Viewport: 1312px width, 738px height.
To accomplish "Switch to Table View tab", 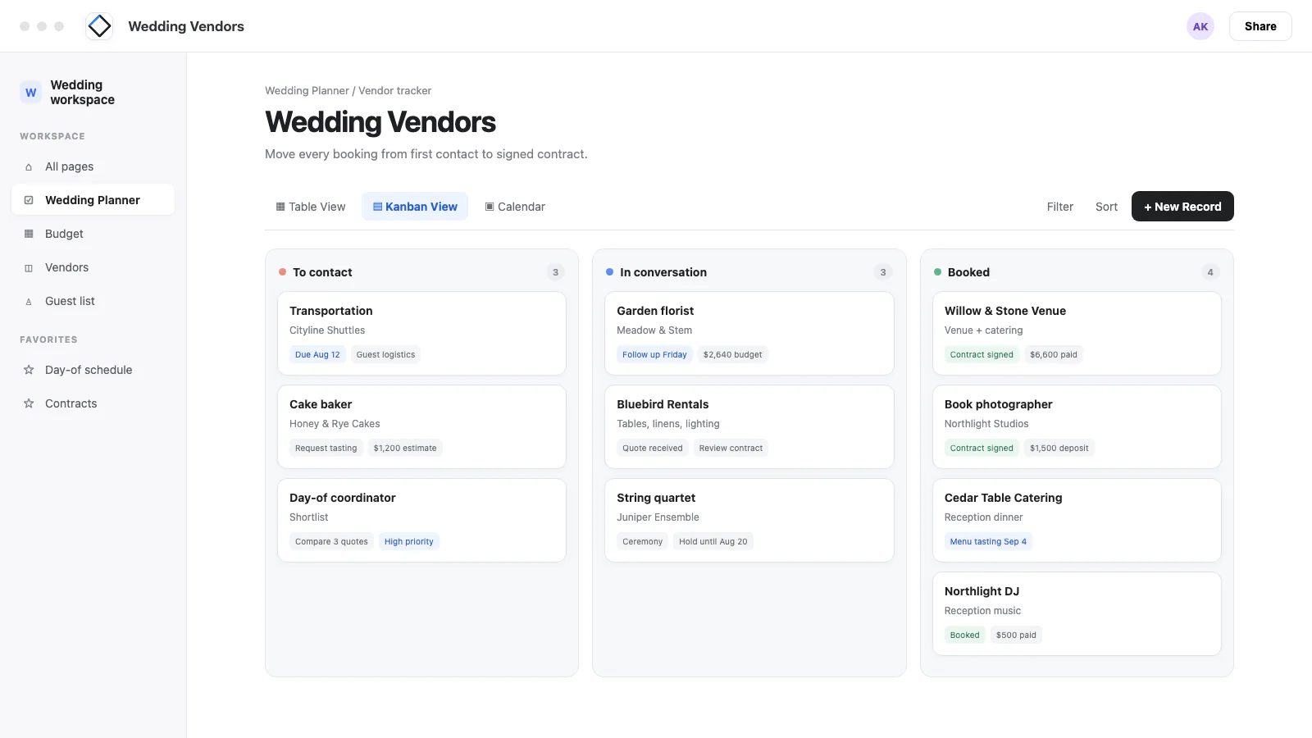I will [311, 207].
